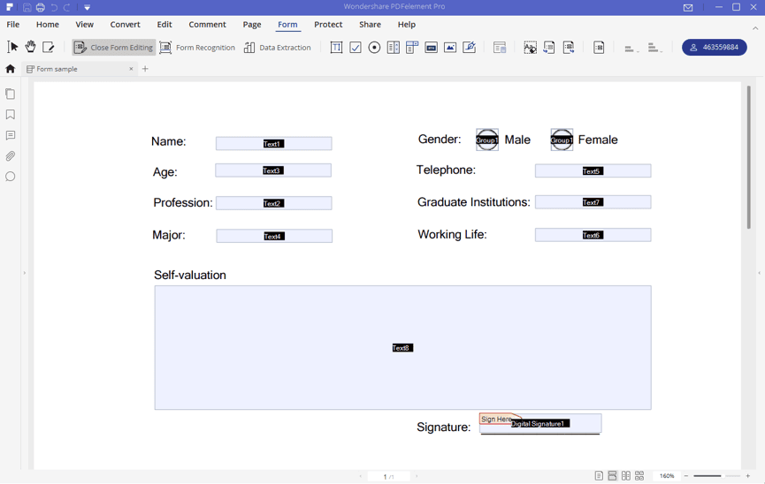
Task: Toggle Close Form Editing mode
Action: coord(114,48)
